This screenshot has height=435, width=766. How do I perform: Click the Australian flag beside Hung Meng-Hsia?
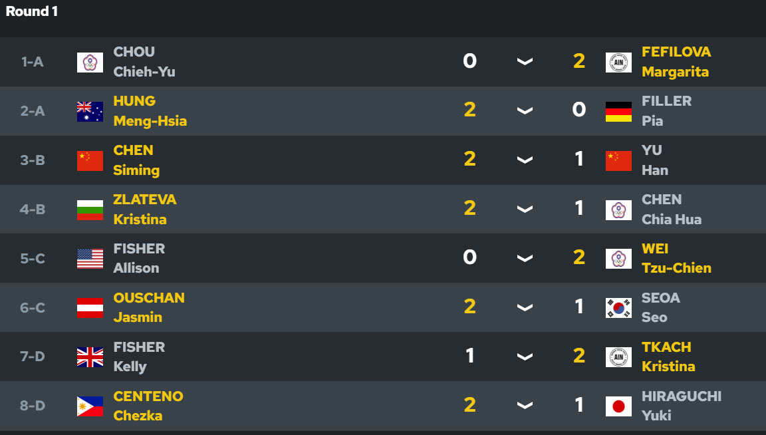point(90,112)
